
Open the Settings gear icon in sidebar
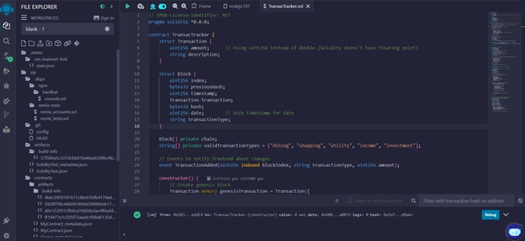(6, 235)
